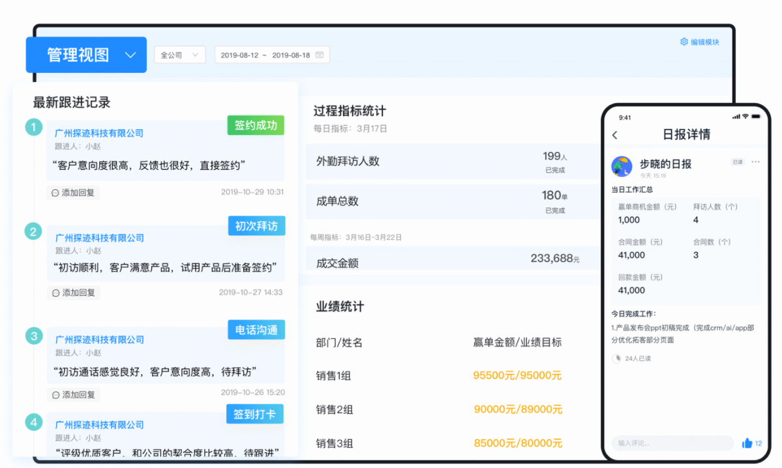782x468 pixels.
Task: Click the 输入评论 comment input field
Action: coord(672,443)
